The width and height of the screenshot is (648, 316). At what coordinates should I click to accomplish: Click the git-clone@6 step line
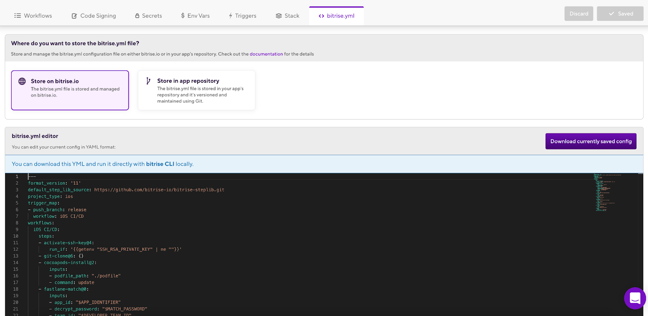pyautogui.click(x=61, y=256)
